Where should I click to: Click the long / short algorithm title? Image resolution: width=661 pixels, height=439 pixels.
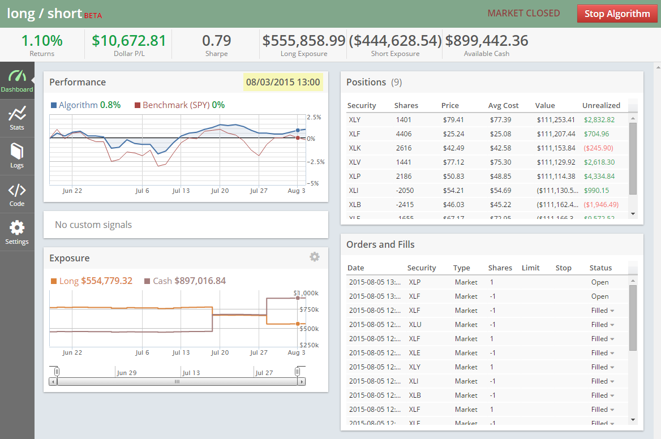tap(45, 14)
